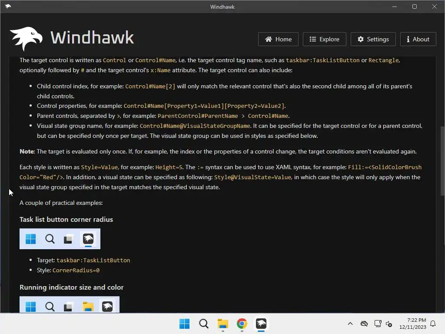Viewport: 445px width, 334px height.
Task: Click the Windhawk title bar icon
Action: (8, 6)
